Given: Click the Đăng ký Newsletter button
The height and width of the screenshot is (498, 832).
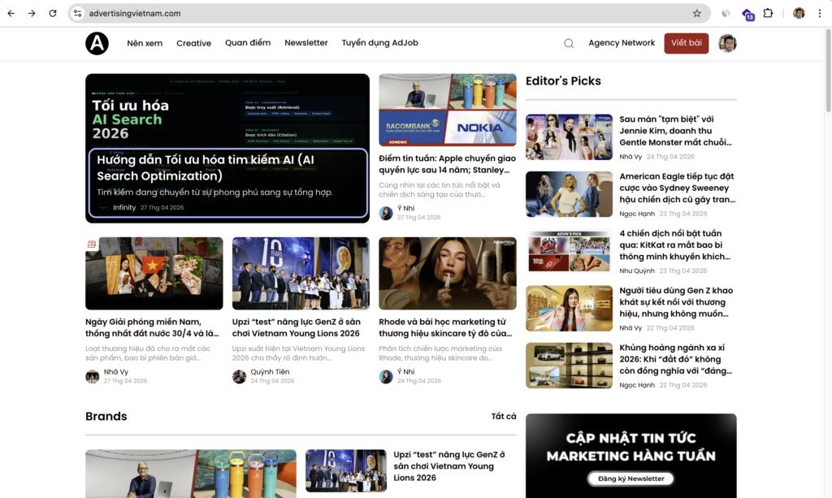Looking at the screenshot, I should coord(630,479).
